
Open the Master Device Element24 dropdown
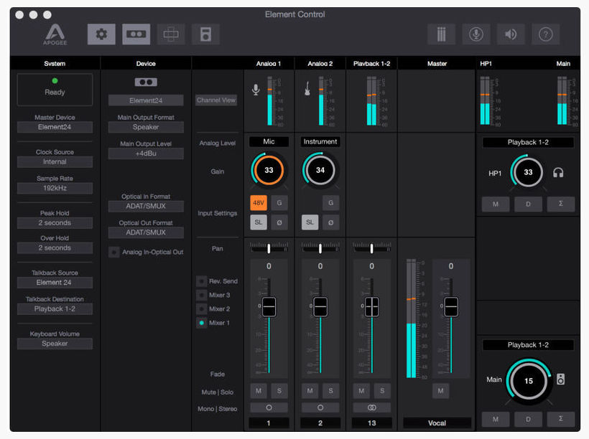55,127
